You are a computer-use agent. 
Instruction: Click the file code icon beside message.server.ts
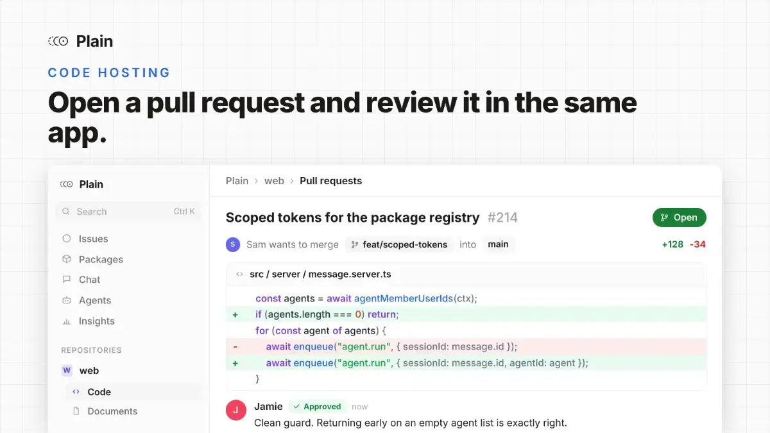point(239,275)
